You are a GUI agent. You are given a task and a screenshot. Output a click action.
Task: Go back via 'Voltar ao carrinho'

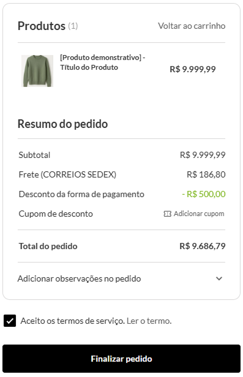click(x=192, y=26)
